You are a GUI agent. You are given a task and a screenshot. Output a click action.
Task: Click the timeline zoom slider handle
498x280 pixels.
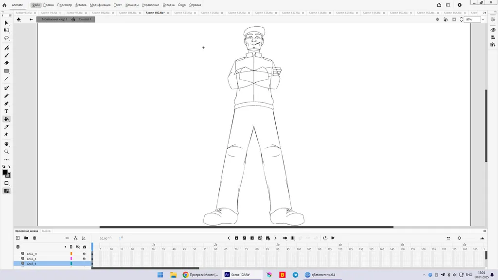(x=459, y=238)
